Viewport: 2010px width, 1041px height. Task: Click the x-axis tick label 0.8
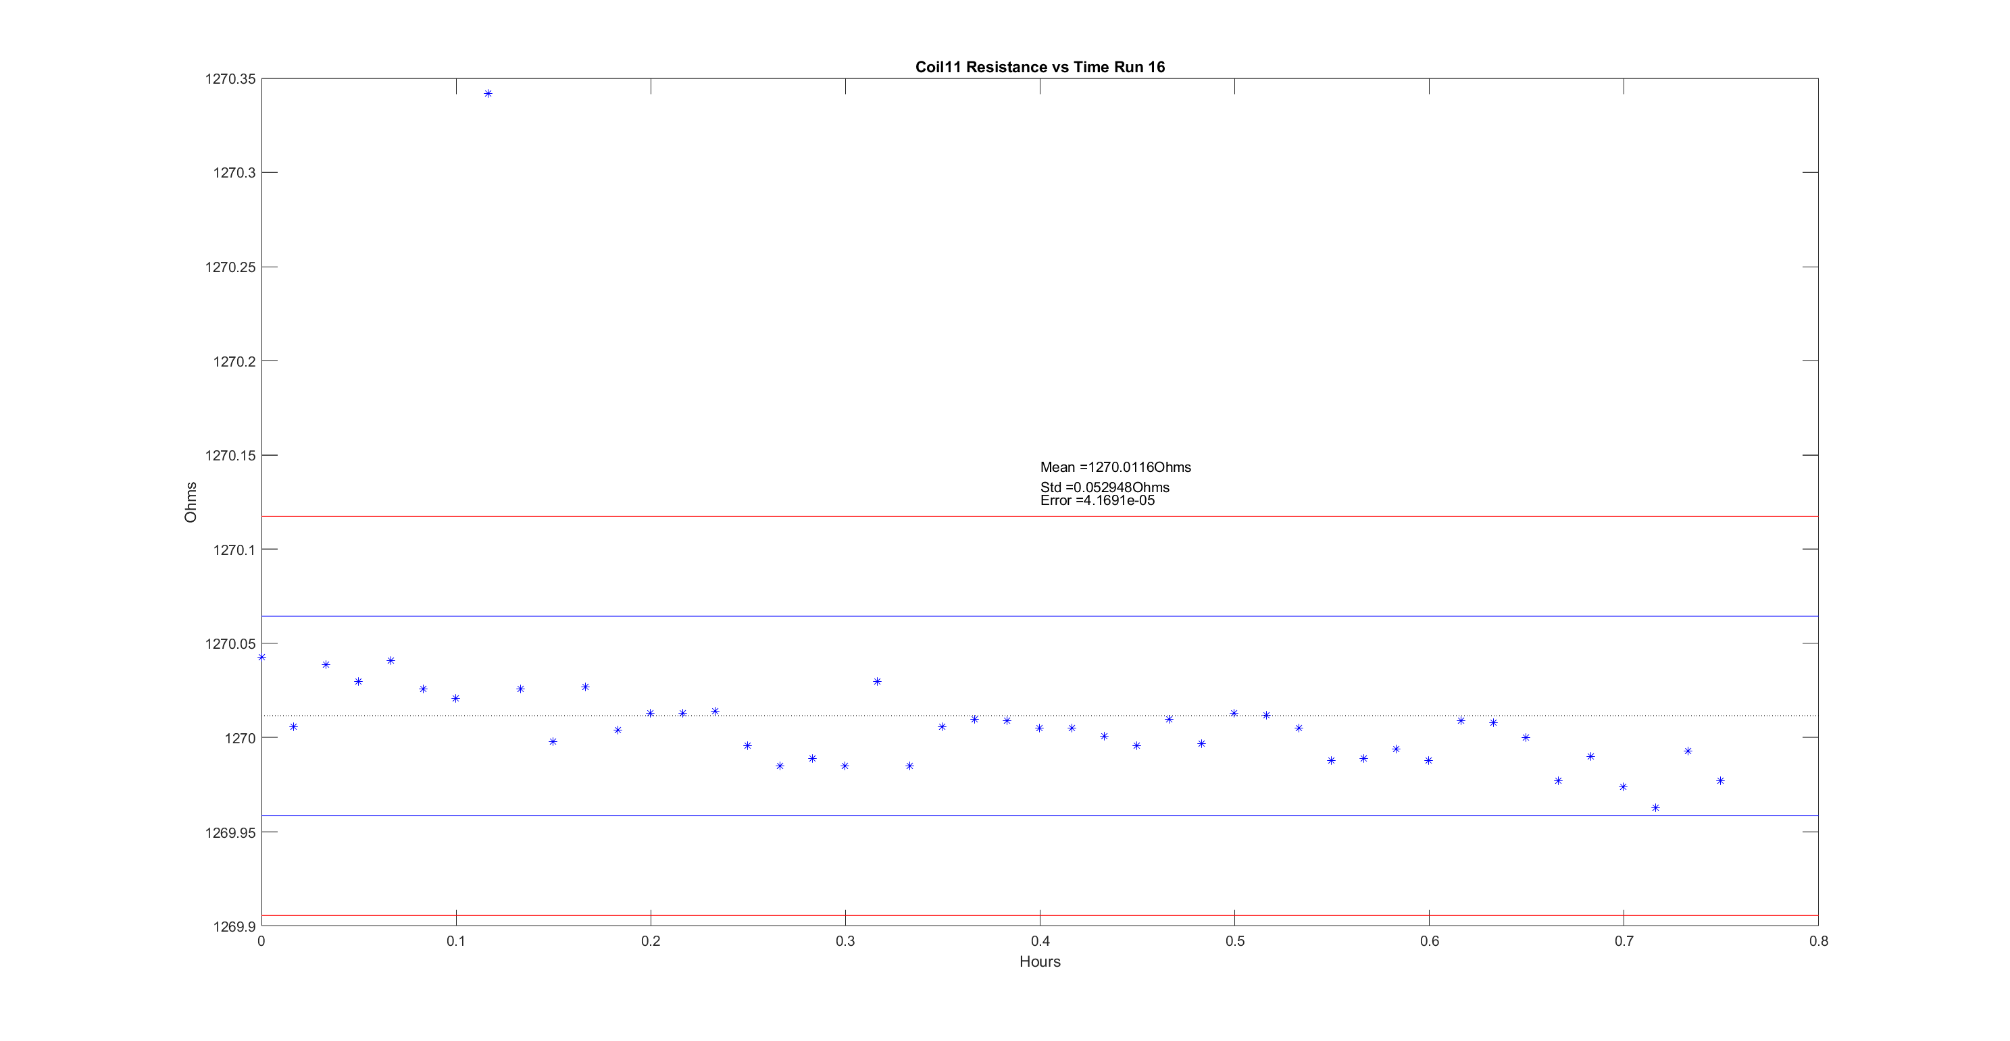point(1818,941)
